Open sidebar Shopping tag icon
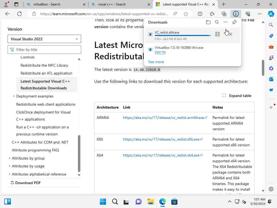 [271, 36]
